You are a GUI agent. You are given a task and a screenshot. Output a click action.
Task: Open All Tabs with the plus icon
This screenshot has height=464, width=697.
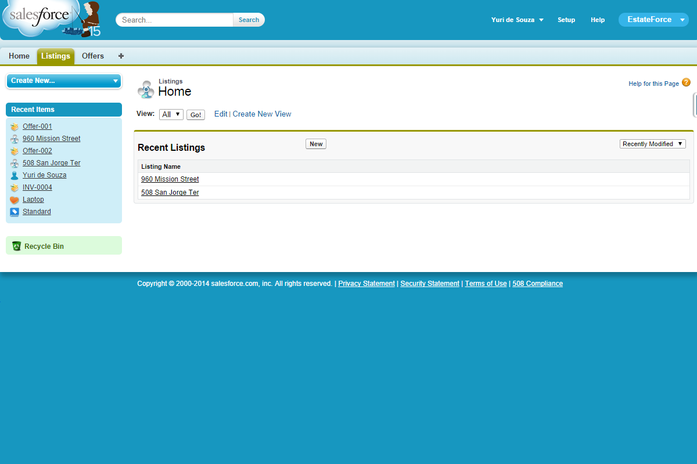point(121,56)
